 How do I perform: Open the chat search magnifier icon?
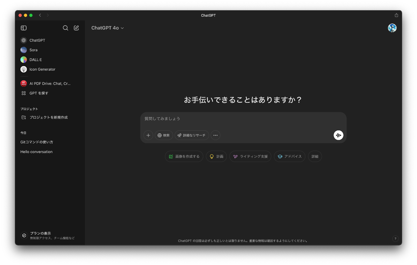[x=66, y=28]
